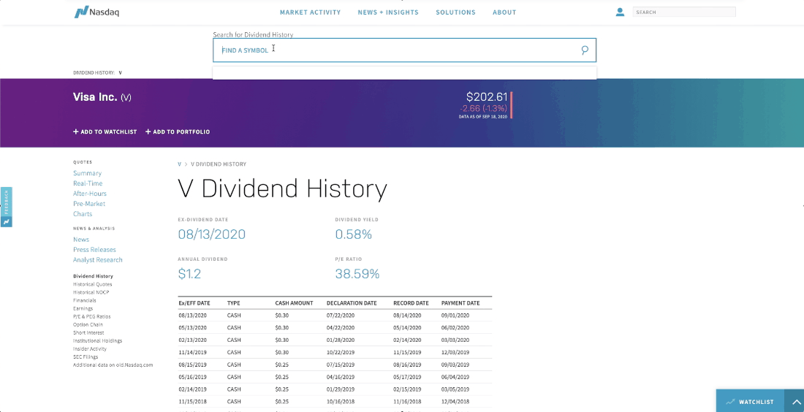Open the Press Releases link
The width and height of the screenshot is (804, 412).
(x=94, y=250)
